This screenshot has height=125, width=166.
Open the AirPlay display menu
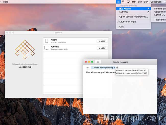point(128,2)
